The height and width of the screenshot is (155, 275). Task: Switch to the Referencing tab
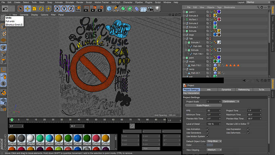pos(244,90)
